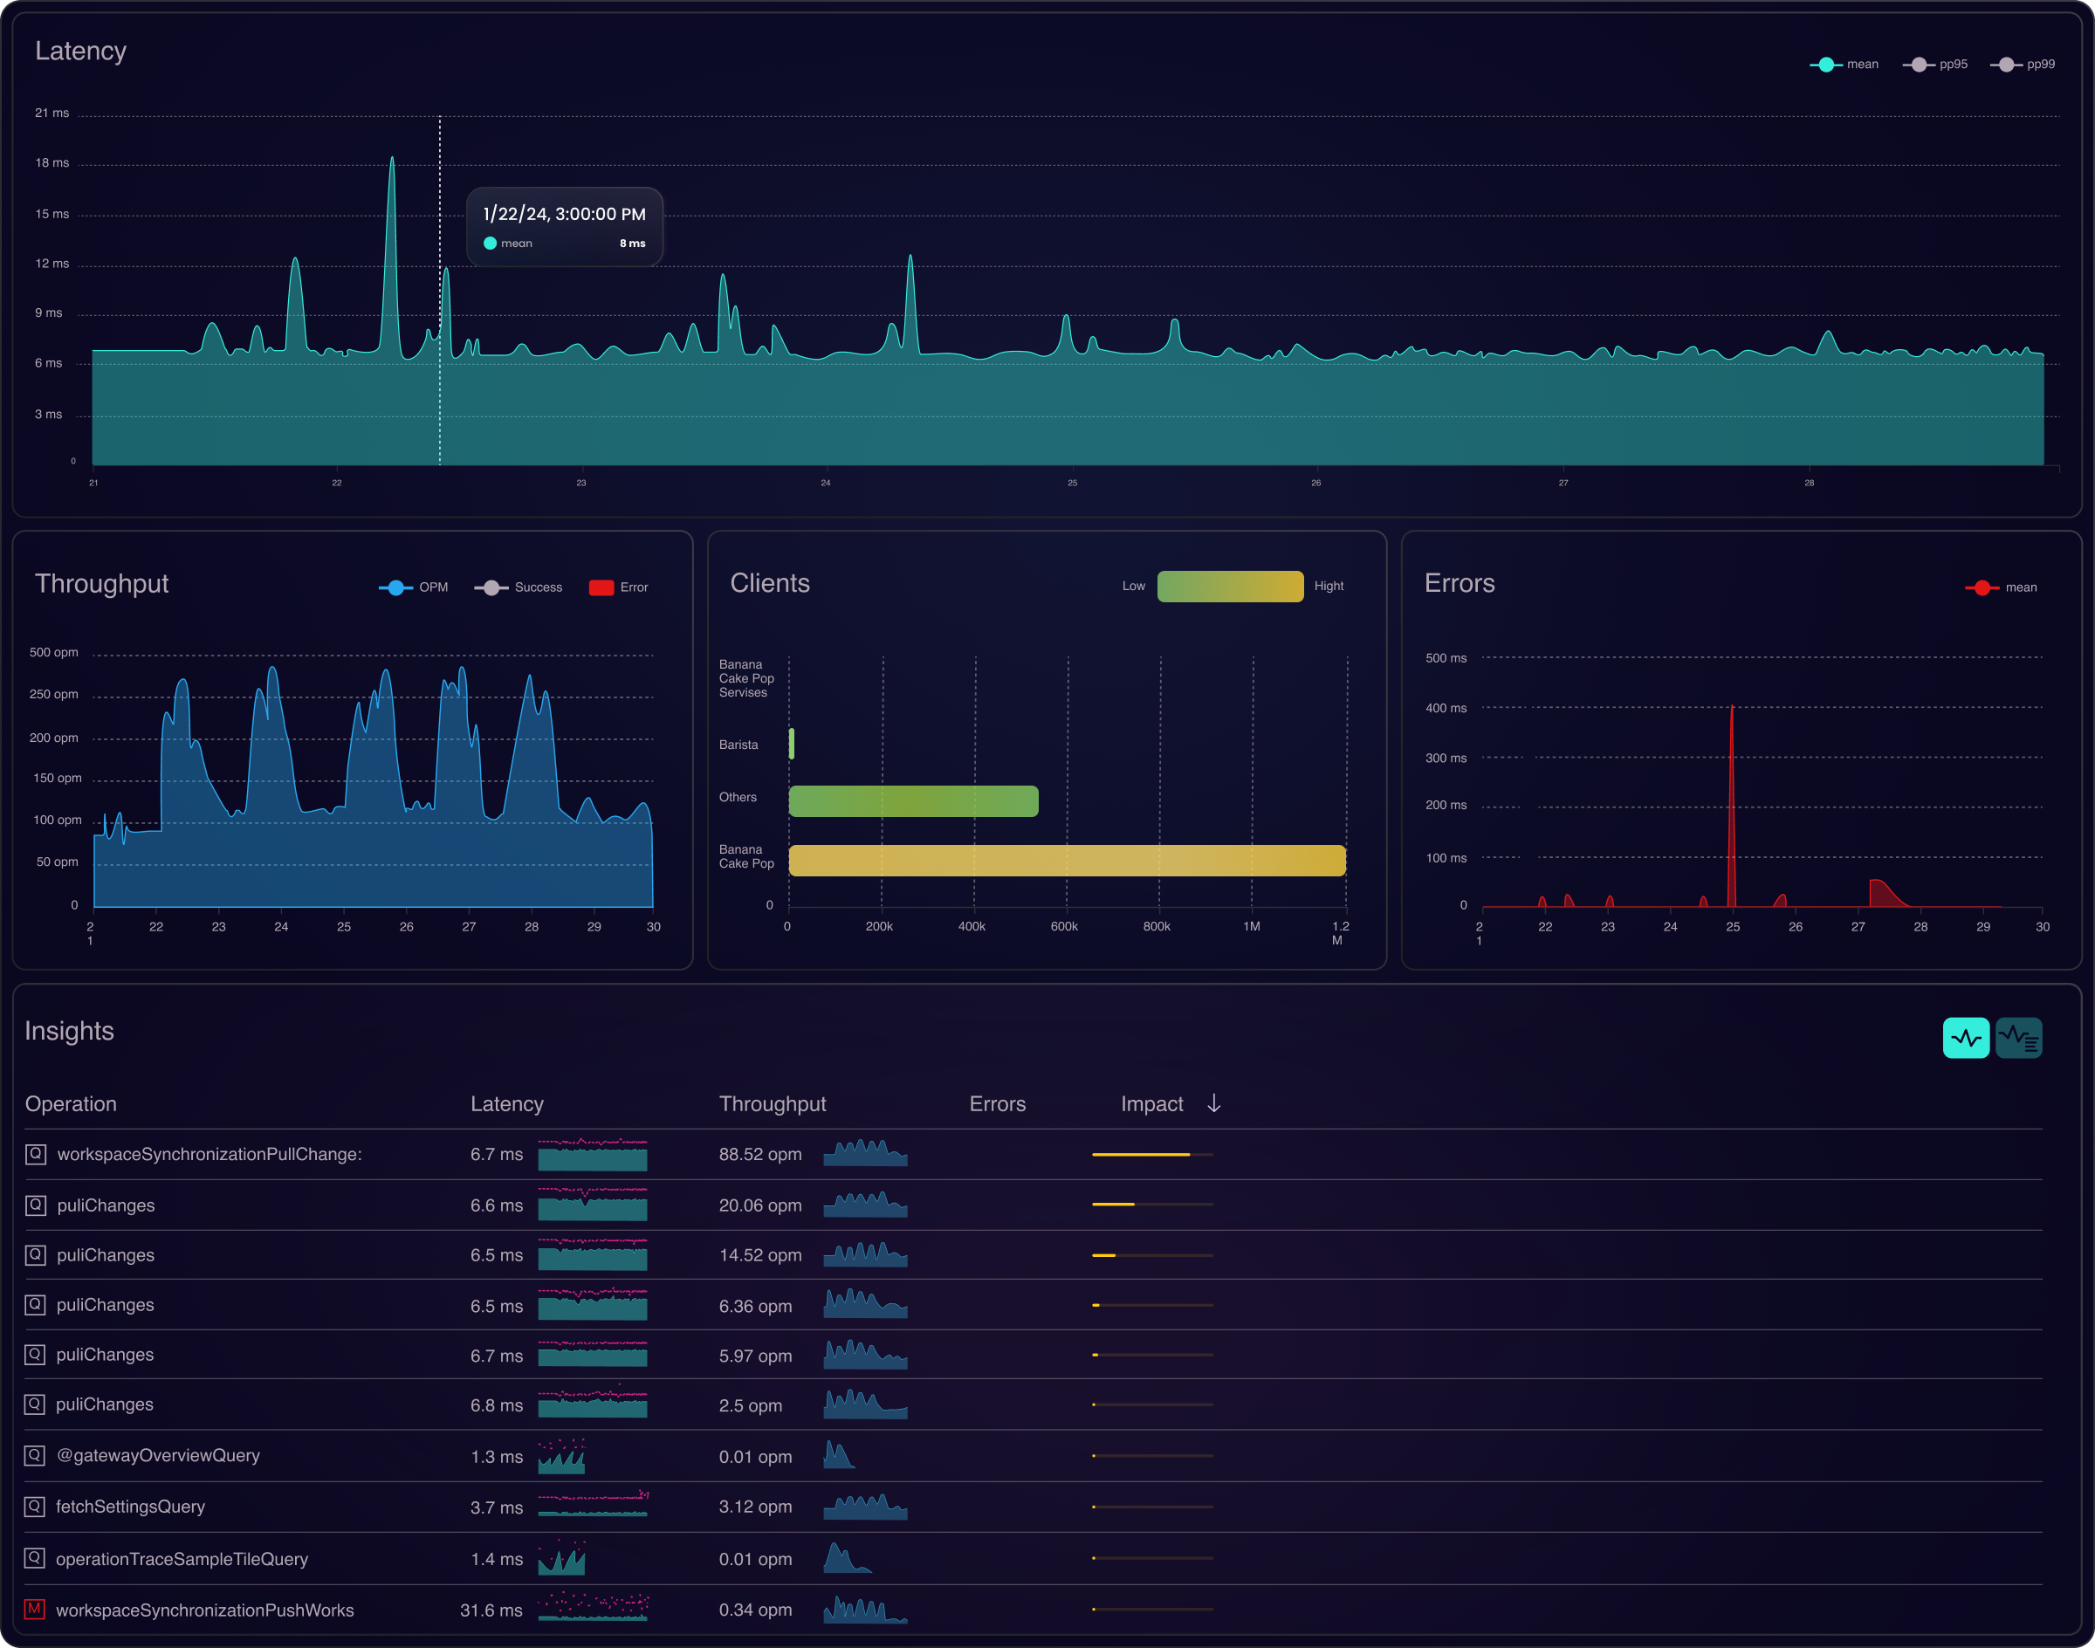Viewport: 2095px width, 1648px height.
Task: Click the Banana Cake Pop bar in the Clients chart
Action: [x=1067, y=861]
